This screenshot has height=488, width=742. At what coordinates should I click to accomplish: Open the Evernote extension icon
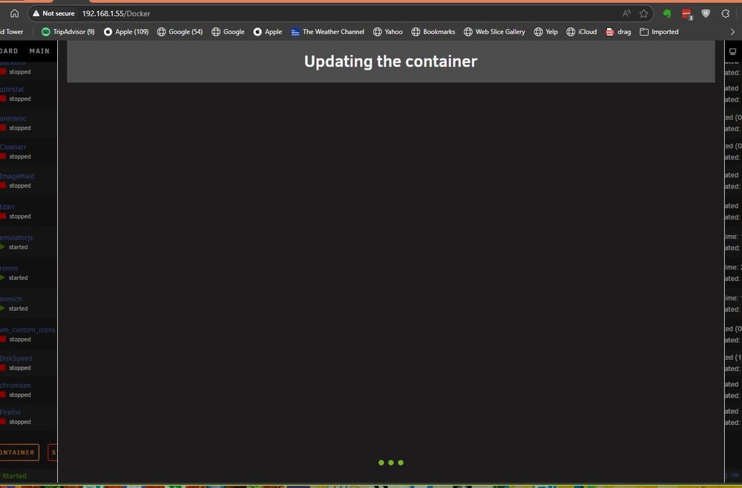(x=667, y=13)
